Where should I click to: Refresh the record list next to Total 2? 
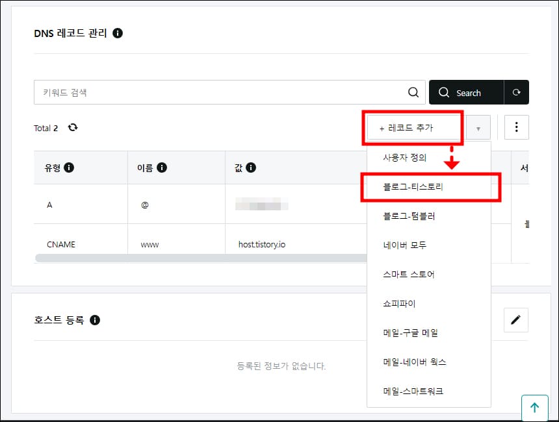click(73, 128)
